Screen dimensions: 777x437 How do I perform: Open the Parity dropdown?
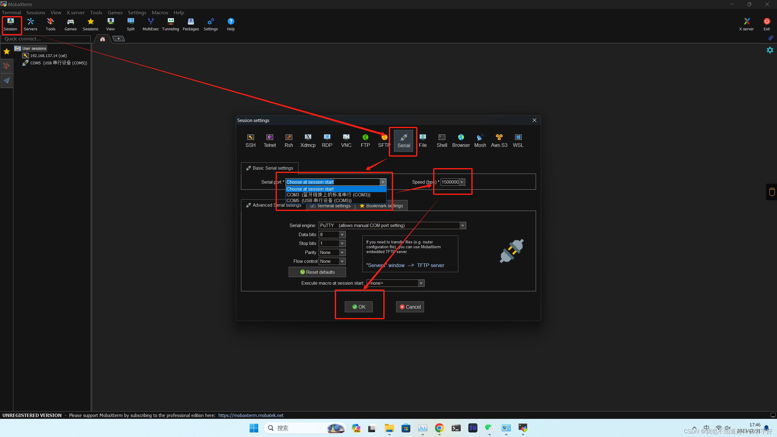(x=342, y=252)
